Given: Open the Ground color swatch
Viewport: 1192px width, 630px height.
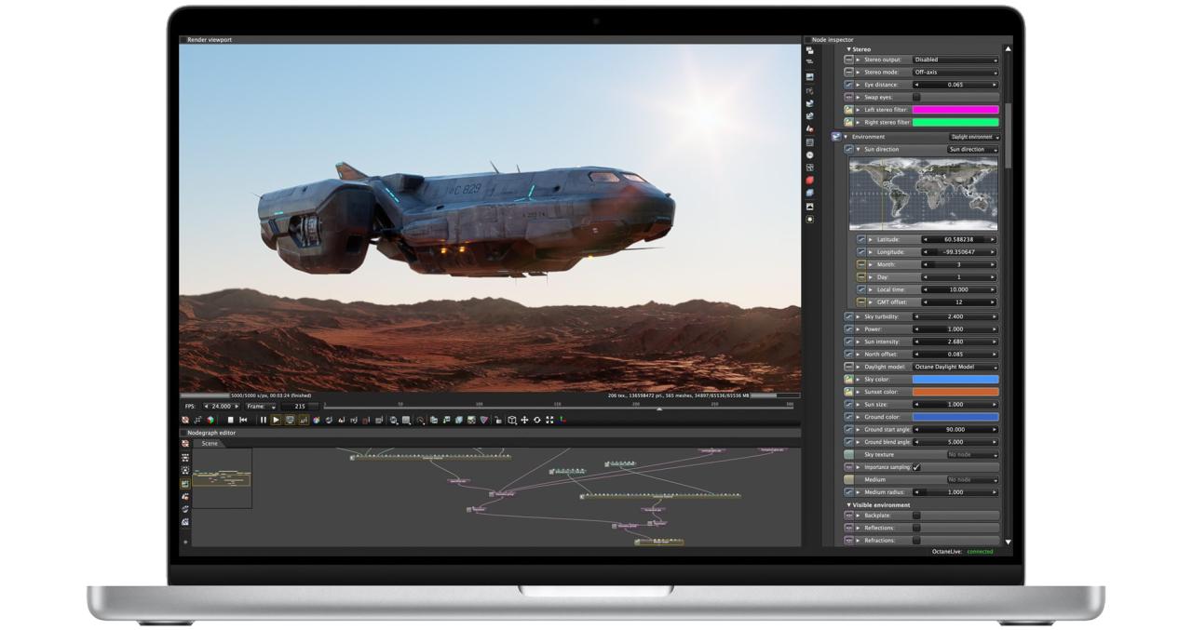Looking at the screenshot, I should point(955,417).
